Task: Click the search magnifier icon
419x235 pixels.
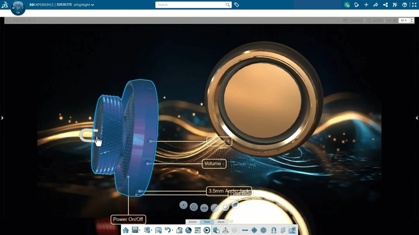Action: [x=228, y=5]
